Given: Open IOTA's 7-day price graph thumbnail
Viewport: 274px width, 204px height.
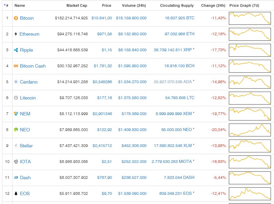Looking at the screenshot, I should click(250, 162).
